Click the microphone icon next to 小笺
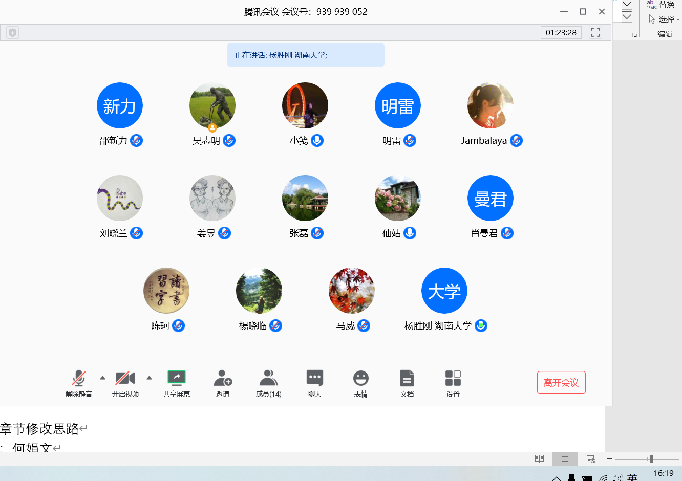The height and width of the screenshot is (481, 682). point(317,140)
